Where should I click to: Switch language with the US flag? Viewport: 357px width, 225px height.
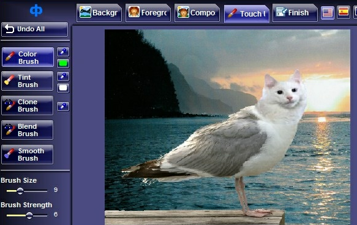click(328, 12)
